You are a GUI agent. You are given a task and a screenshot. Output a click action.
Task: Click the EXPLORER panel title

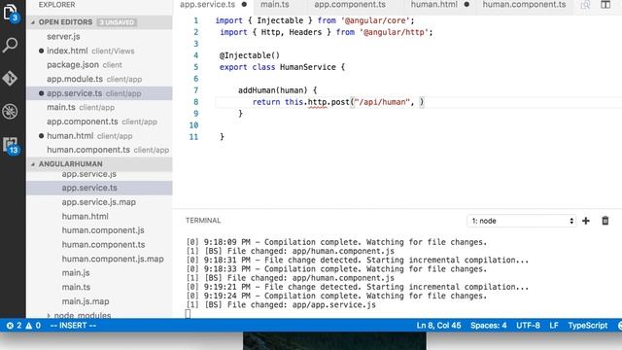click(x=56, y=5)
